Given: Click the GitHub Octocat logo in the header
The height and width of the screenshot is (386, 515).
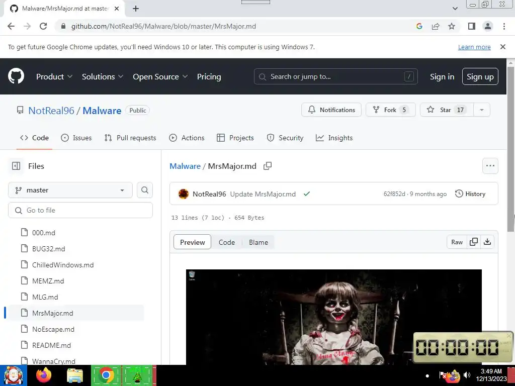Looking at the screenshot, I should tap(16, 76).
